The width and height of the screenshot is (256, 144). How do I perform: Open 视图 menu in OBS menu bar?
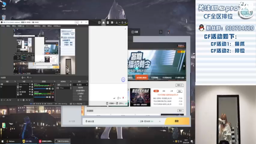(x=14, y=26)
